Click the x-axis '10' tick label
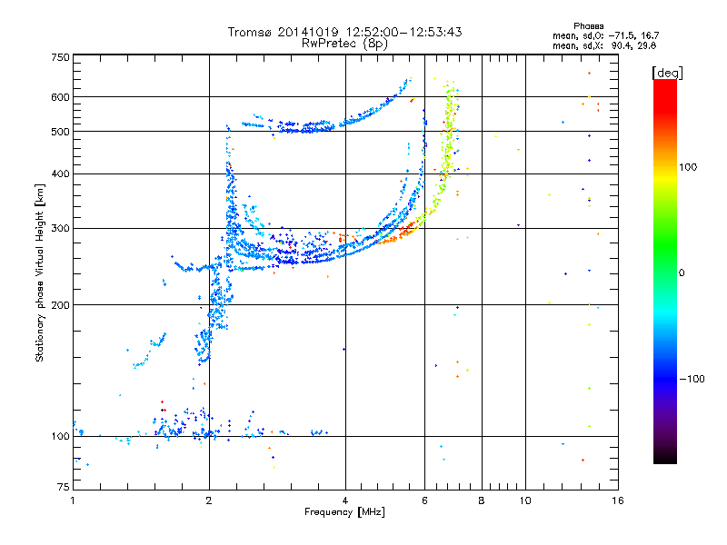Image resolution: width=727 pixels, height=545 pixels. click(525, 500)
